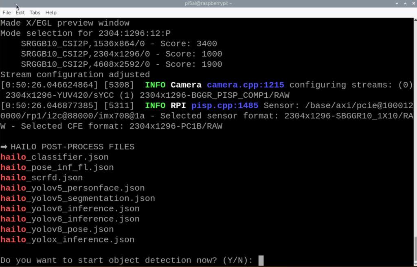Open the Edit menu
The image size is (417, 267).
20,13
